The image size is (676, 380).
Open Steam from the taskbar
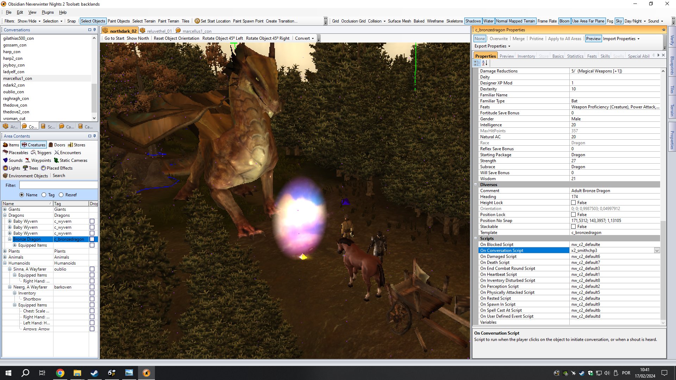tap(94, 373)
